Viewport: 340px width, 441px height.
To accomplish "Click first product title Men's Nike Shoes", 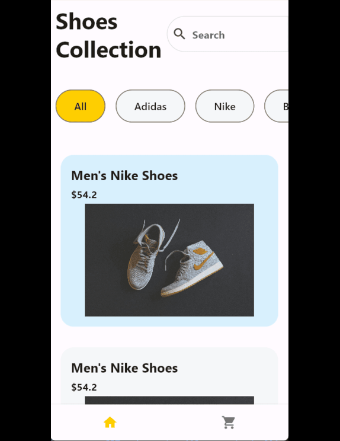I will pyautogui.click(x=124, y=175).
